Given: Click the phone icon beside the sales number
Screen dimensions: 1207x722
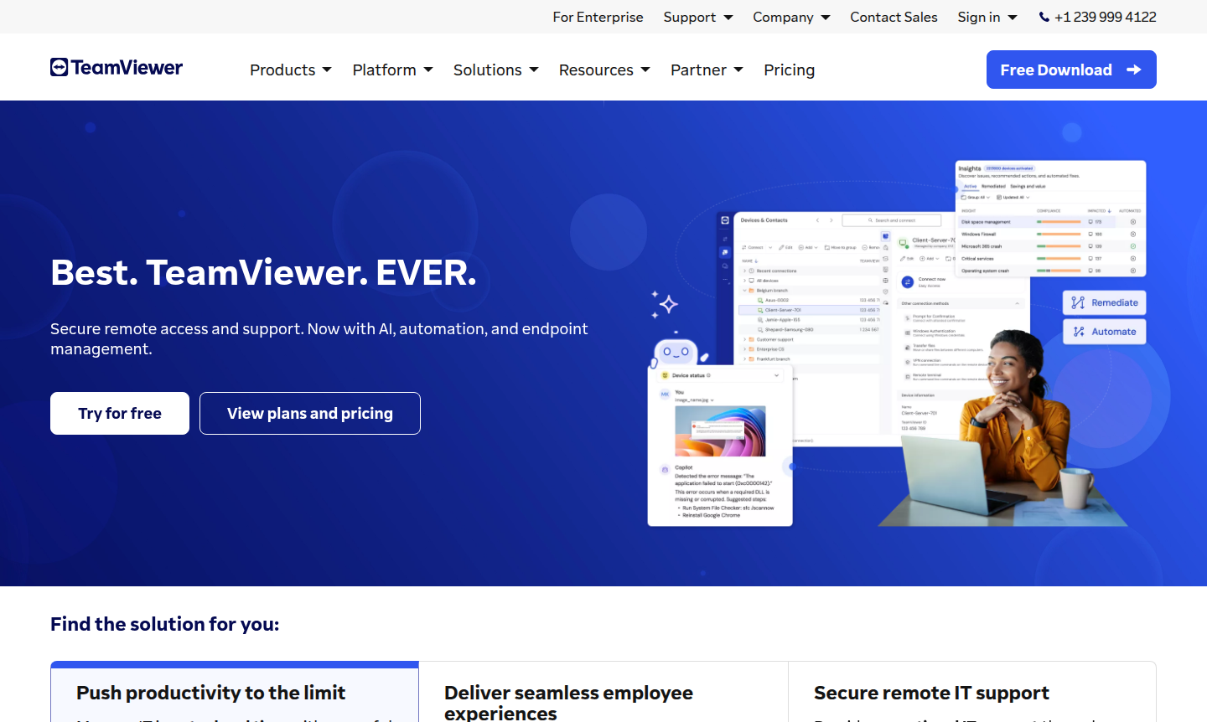Looking at the screenshot, I should tap(1043, 16).
